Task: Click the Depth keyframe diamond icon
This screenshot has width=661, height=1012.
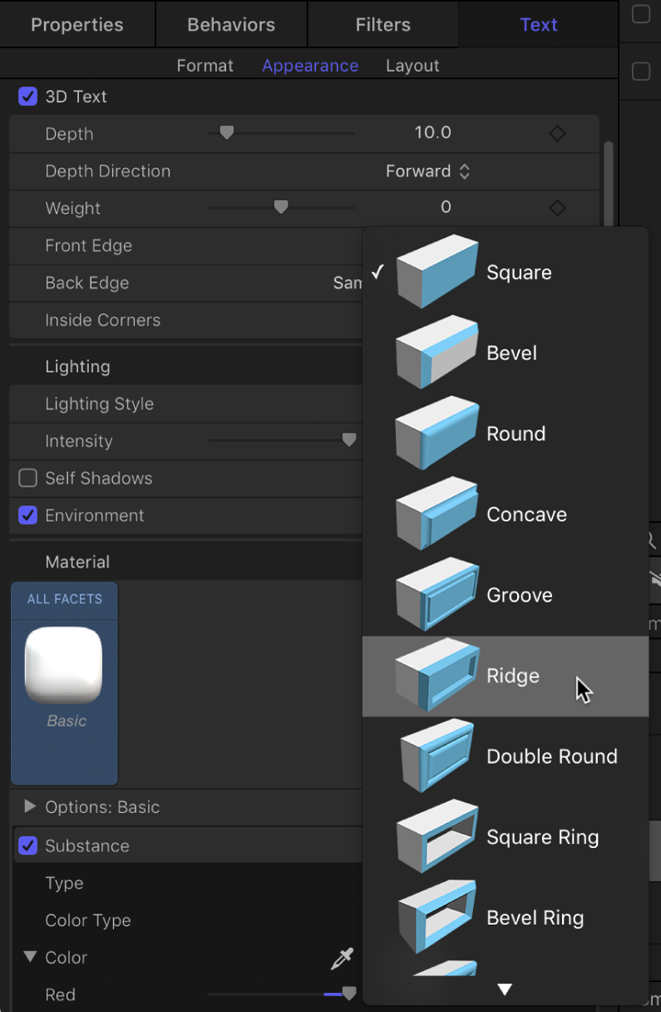Action: (558, 133)
